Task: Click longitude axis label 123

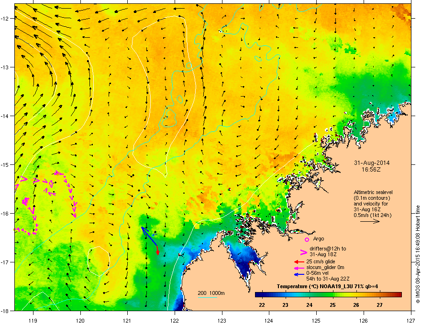Action: (x=222, y=320)
